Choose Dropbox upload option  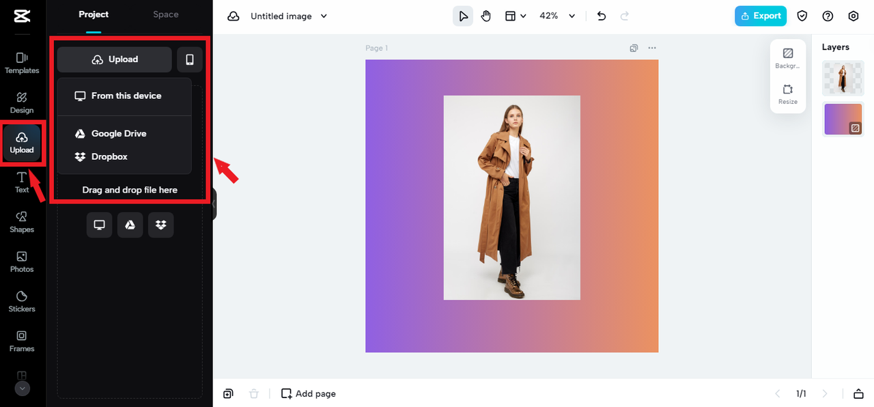(124, 156)
